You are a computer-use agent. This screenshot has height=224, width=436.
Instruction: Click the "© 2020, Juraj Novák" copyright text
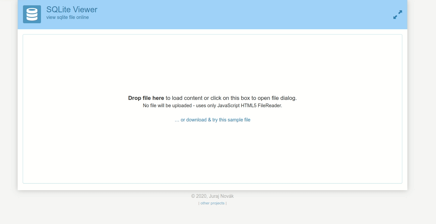click(212, 196)
